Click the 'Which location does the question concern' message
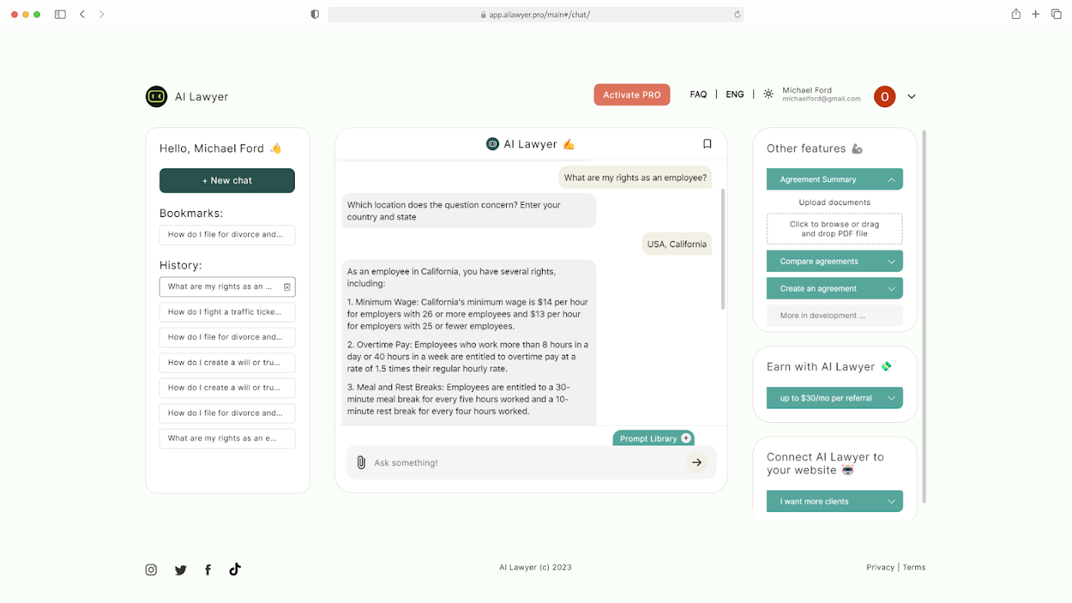The height and width of the screenshot is (603, 1072). pos(469,211)
